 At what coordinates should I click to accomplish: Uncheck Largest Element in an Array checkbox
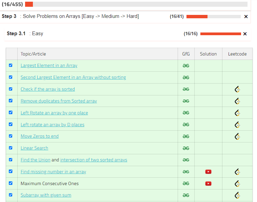pos(11,65)
